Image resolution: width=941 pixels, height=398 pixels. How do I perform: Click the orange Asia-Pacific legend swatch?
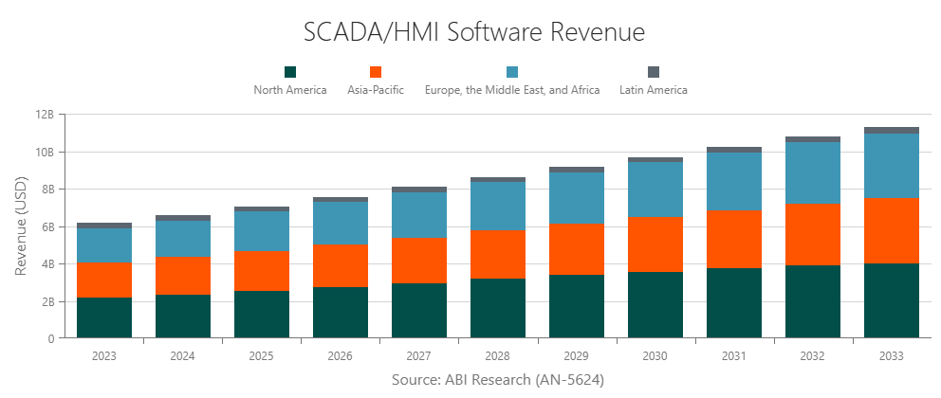[x=376, y=72]
